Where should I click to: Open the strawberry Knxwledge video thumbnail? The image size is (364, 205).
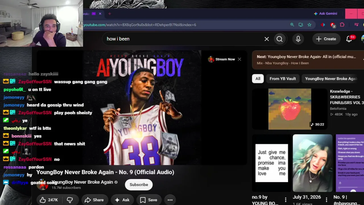click(289, 109)
